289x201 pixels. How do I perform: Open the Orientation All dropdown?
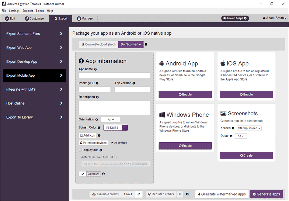pyautogui.click(x=111, y=120)
